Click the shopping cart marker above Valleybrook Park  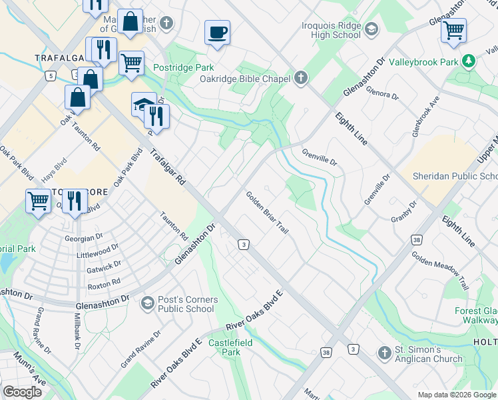click(453, 31)
